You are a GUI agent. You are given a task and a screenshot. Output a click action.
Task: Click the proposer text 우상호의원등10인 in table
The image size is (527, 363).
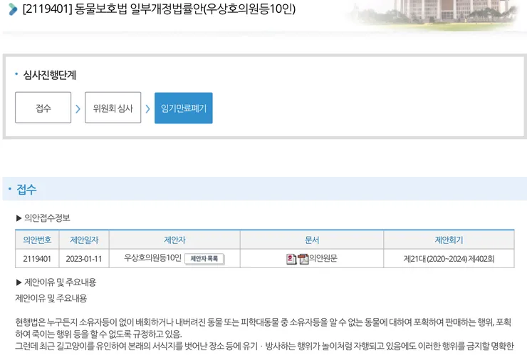tap(152, 257)
